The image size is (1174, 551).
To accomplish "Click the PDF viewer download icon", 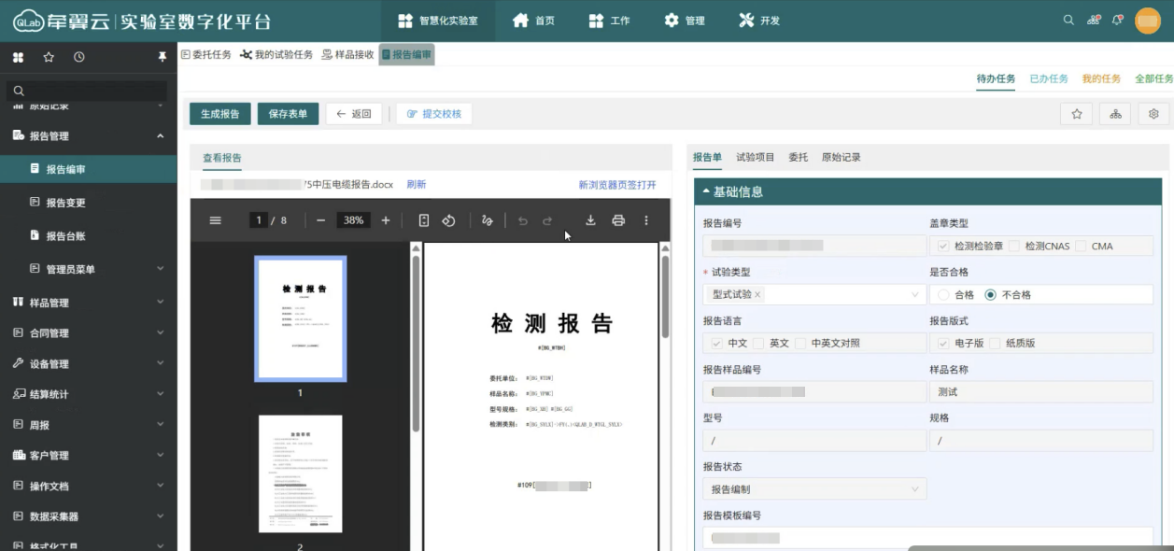I will (590, 220).
